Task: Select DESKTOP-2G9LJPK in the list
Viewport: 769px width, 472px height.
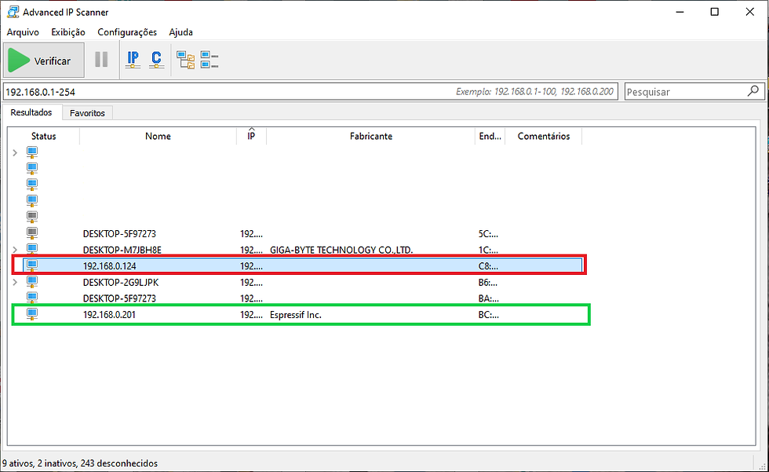Action: pos(121,282)
